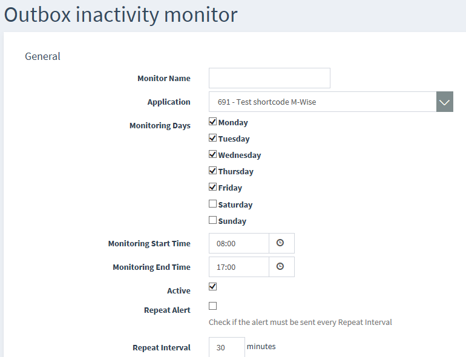This screenshot has width=466, height=357.
Task: Click the Sunday day label
Action: pos(232,221)
